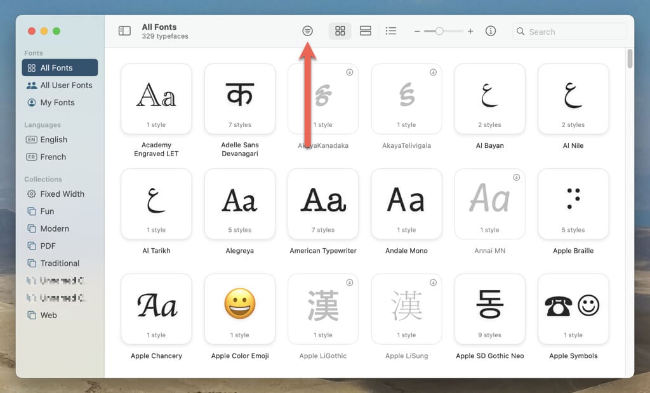Select the Academy Engraved LET font card

(x=156, y=98)
